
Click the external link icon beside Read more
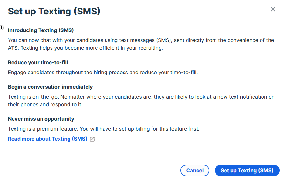tap(92, 139)
